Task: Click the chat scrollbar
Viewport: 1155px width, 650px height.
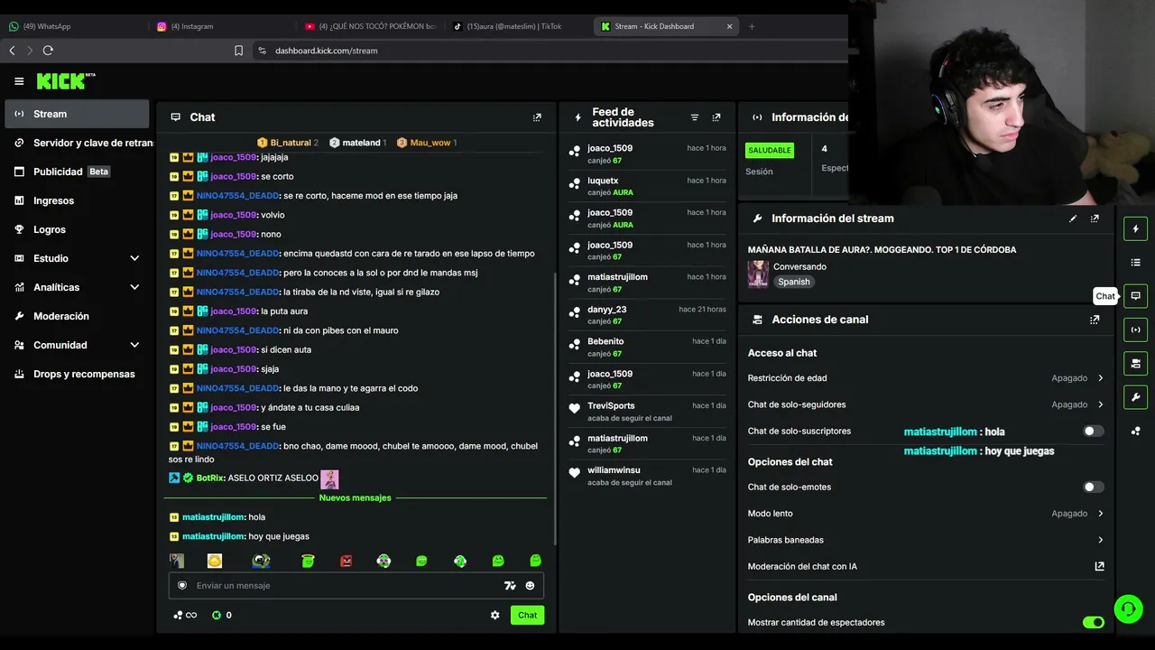Action: (x=555, y=408)
